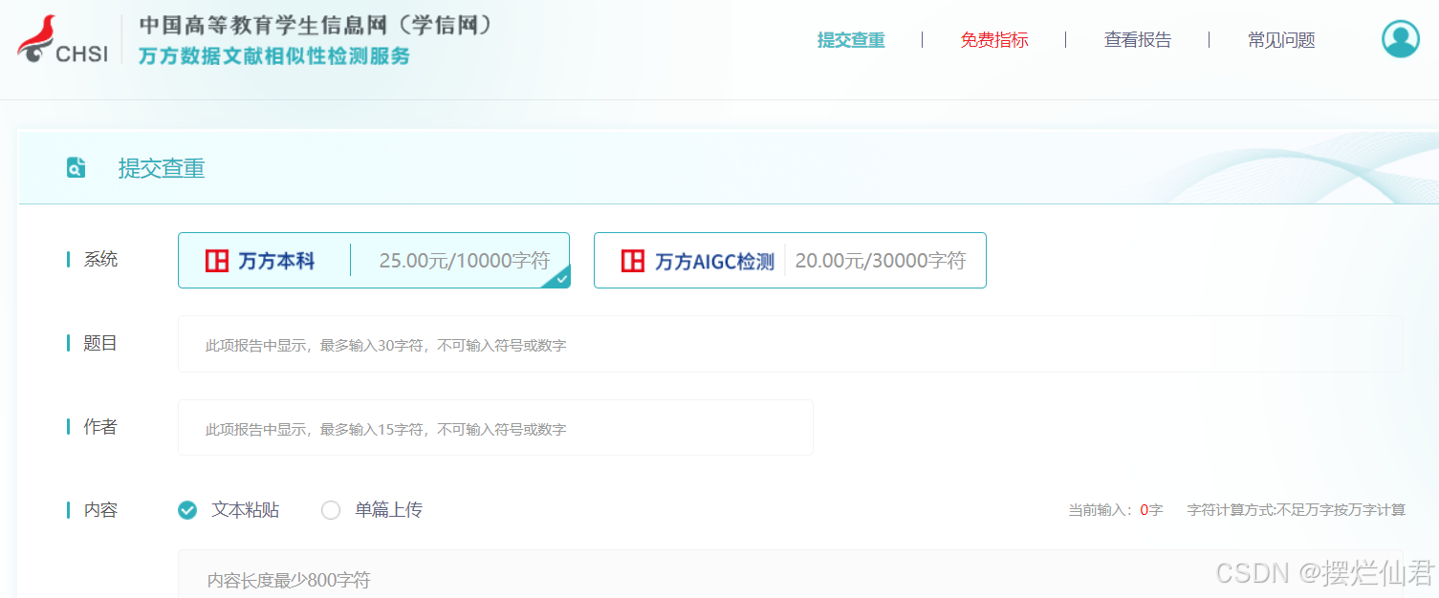Screen dimensions: 1439x598
Task: Click the CHSI bird logo
Action: tap(62, 39)
